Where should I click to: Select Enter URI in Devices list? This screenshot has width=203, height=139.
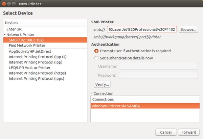point(15,29)
